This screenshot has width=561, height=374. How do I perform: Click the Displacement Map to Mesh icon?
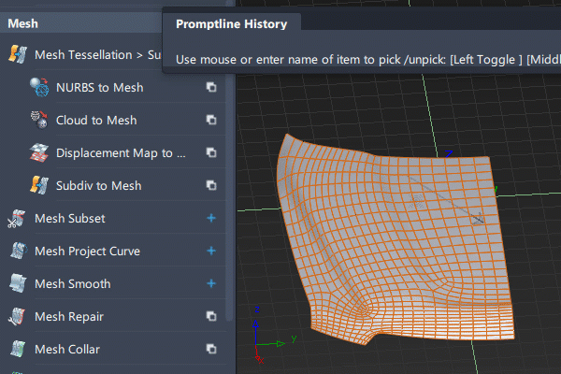[x=38, y=153]
